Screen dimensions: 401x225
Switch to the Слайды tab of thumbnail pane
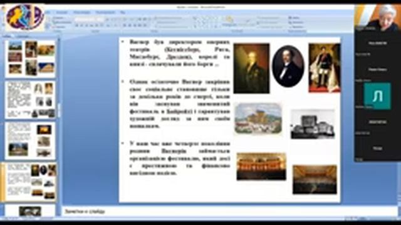coord(7,36)
